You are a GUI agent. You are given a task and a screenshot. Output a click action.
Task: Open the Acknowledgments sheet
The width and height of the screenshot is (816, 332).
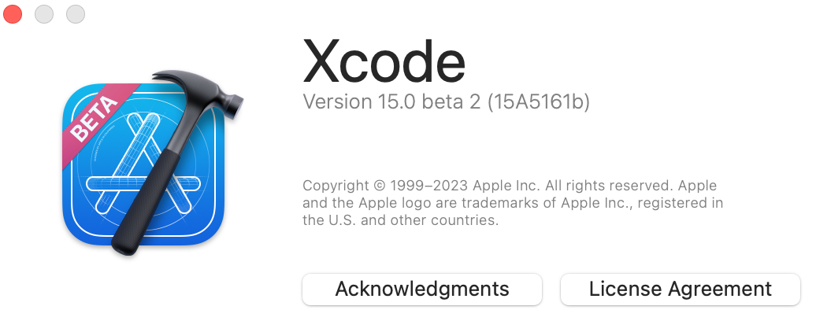coord(422,289)
